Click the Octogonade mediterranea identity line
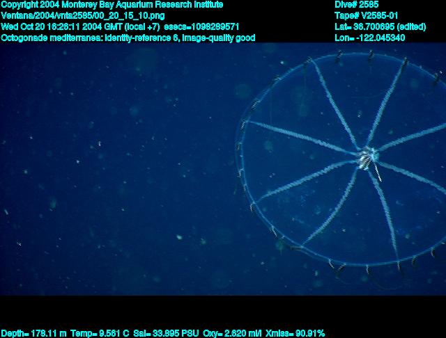This screenshot has height=338, width=446. click(128, 38)
